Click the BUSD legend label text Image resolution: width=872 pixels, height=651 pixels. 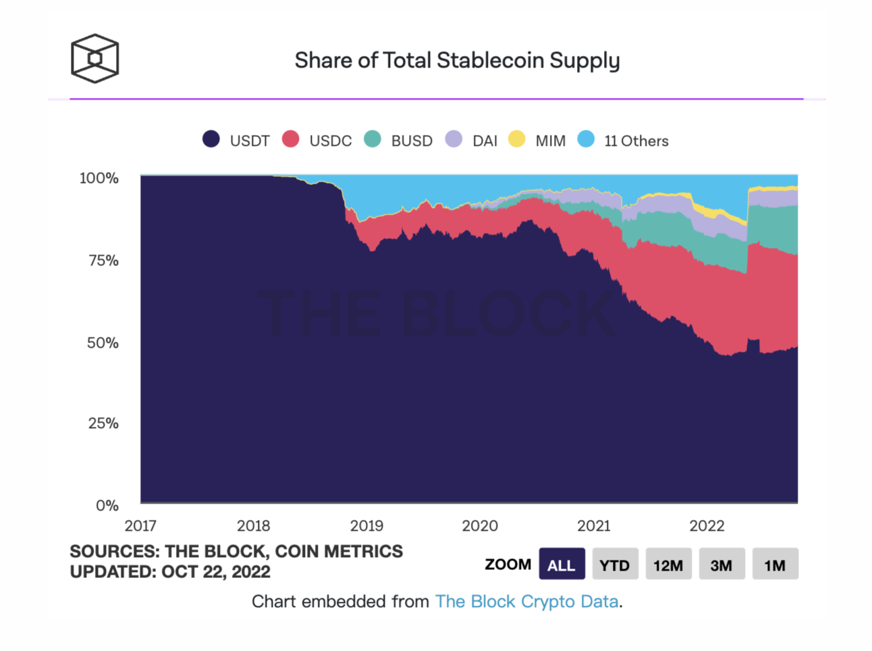point(412,141)
